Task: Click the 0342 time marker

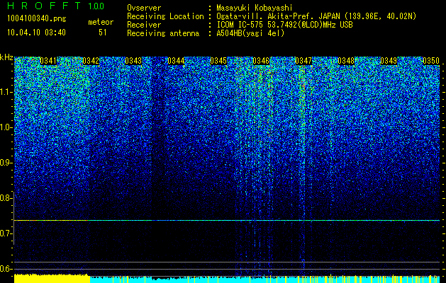Action: [x=91, y=61]
